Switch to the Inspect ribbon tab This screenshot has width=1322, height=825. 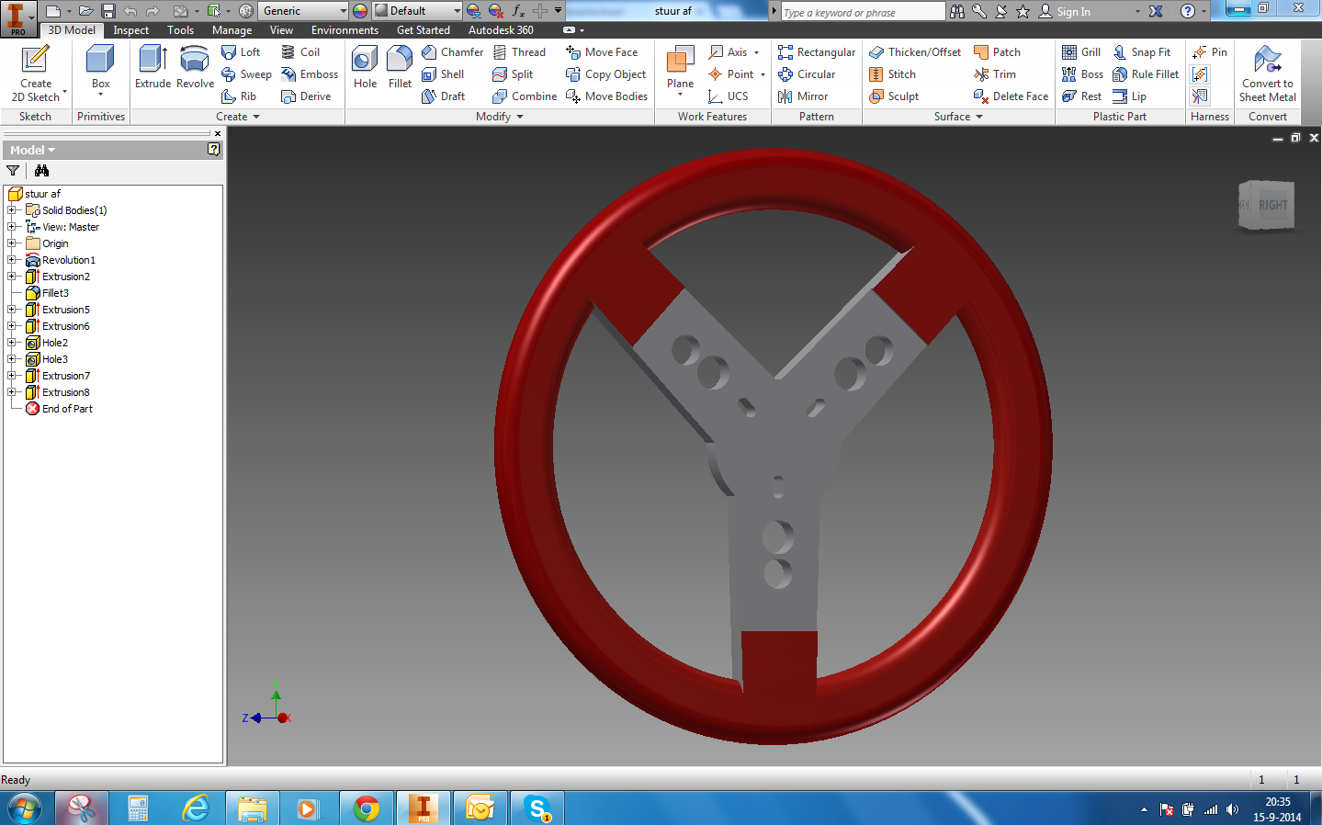point(131,30)
